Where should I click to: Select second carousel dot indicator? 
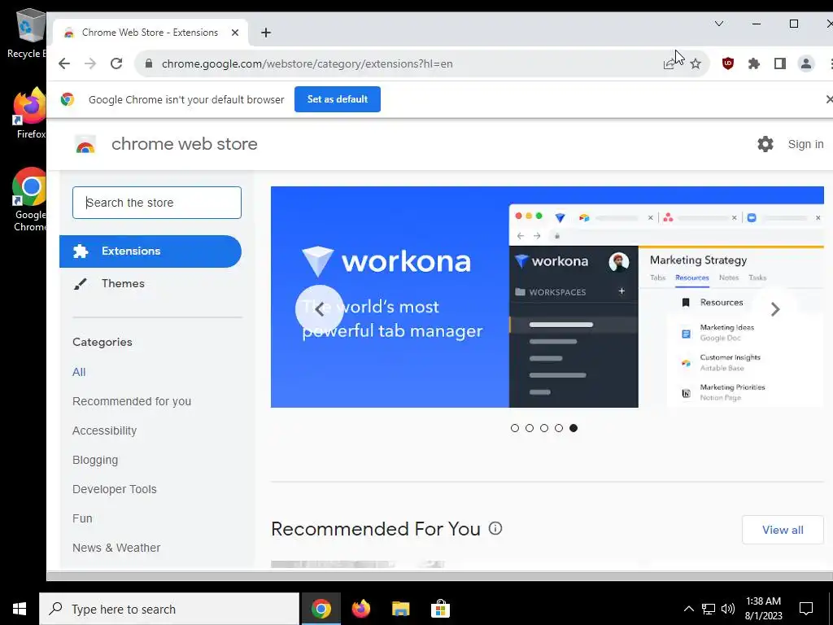coord(530,428)
